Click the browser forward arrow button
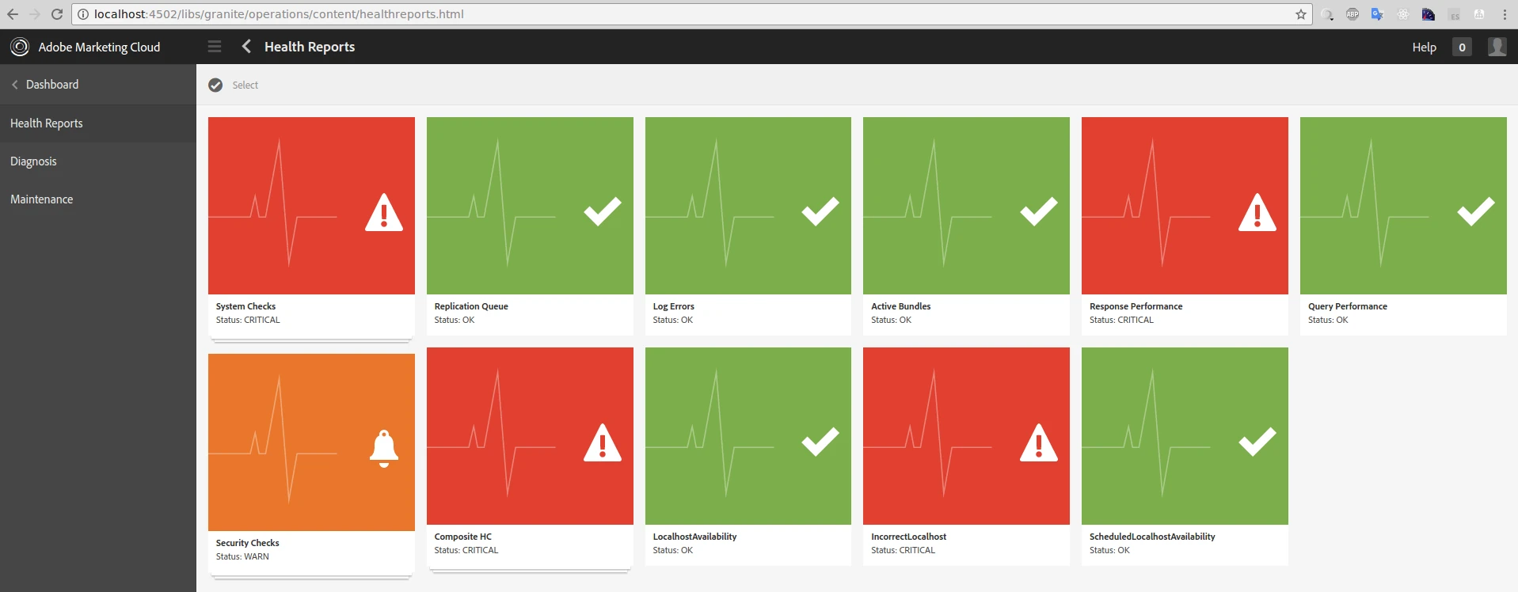This screenshot has width=1518, height=592. pos(35,14)
